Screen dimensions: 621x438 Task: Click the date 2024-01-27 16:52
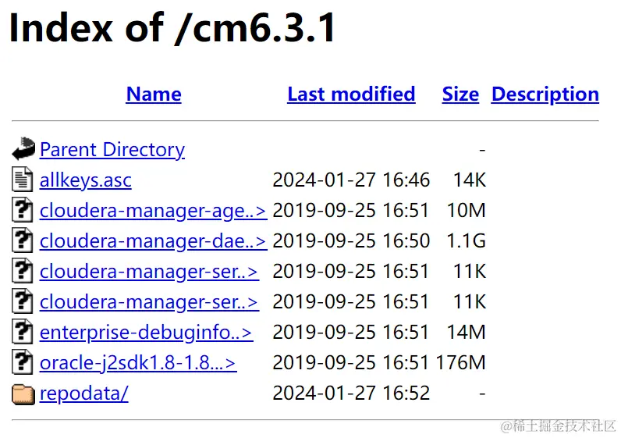351,393
